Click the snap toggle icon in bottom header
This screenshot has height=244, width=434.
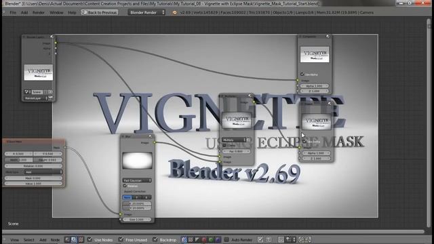click(x=281, y=239)
